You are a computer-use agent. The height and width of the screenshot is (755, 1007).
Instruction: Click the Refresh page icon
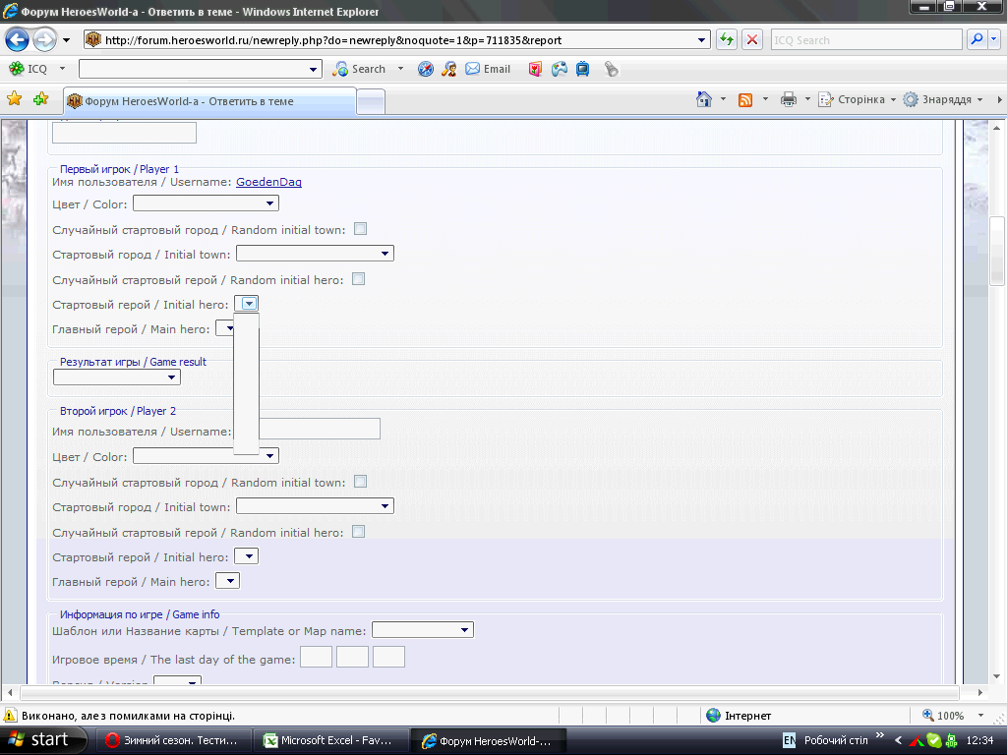tap(727, 39)
